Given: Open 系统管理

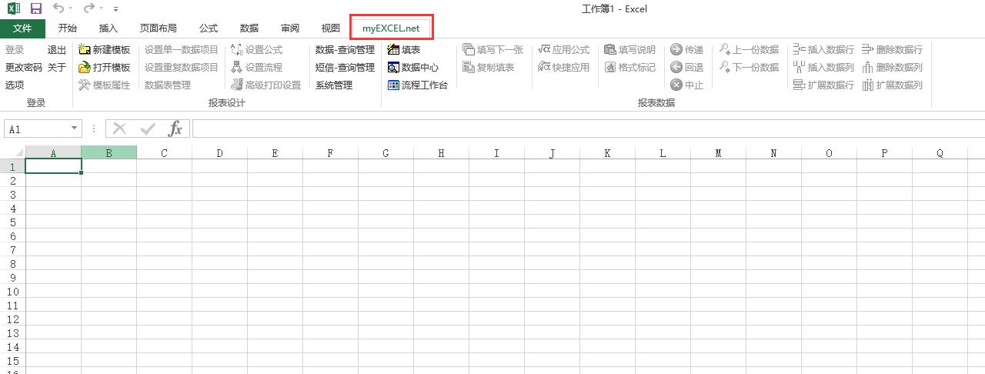Looking at the screenshot, I should 334,85.
